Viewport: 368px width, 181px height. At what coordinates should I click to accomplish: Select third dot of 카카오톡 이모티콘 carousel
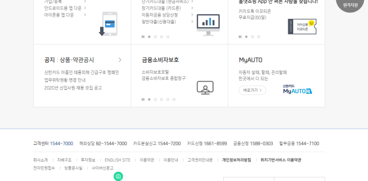point(259,37)
